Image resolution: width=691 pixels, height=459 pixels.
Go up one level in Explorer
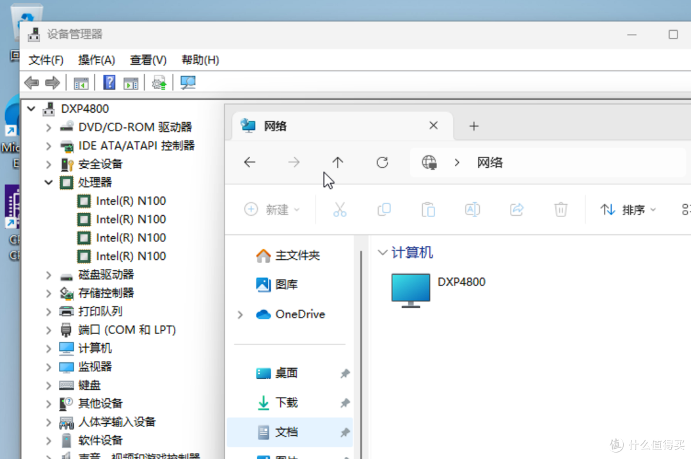click(338, 162)
